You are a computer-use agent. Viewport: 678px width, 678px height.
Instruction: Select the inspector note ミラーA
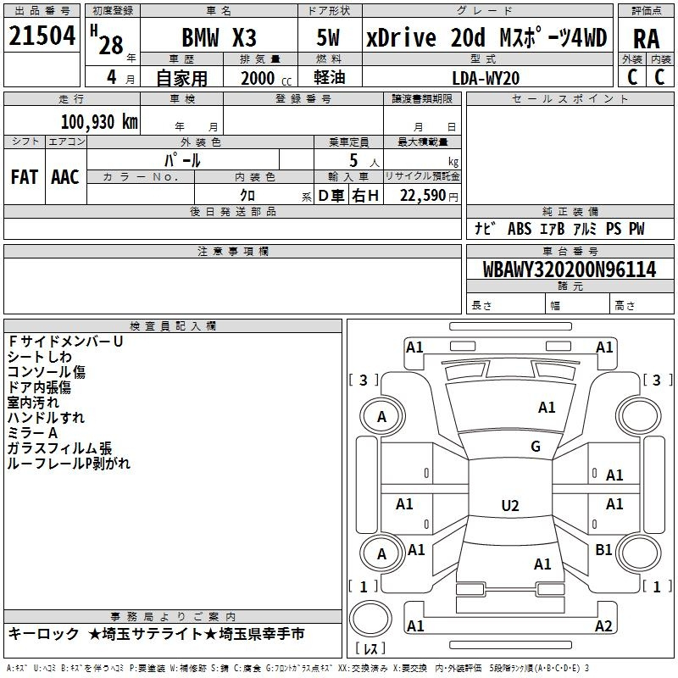tap(32, 433)
